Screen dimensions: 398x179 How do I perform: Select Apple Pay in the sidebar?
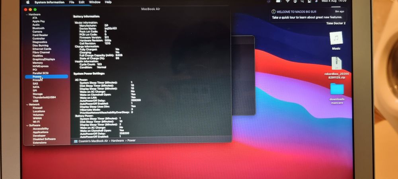pyautogui.click(x=39, y=21)
